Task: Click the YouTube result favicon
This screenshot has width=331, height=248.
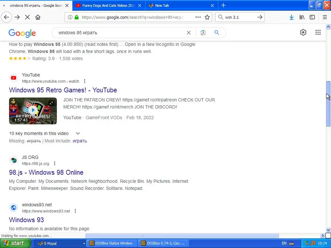Action: pyautogui.click(x=14, y=78)
